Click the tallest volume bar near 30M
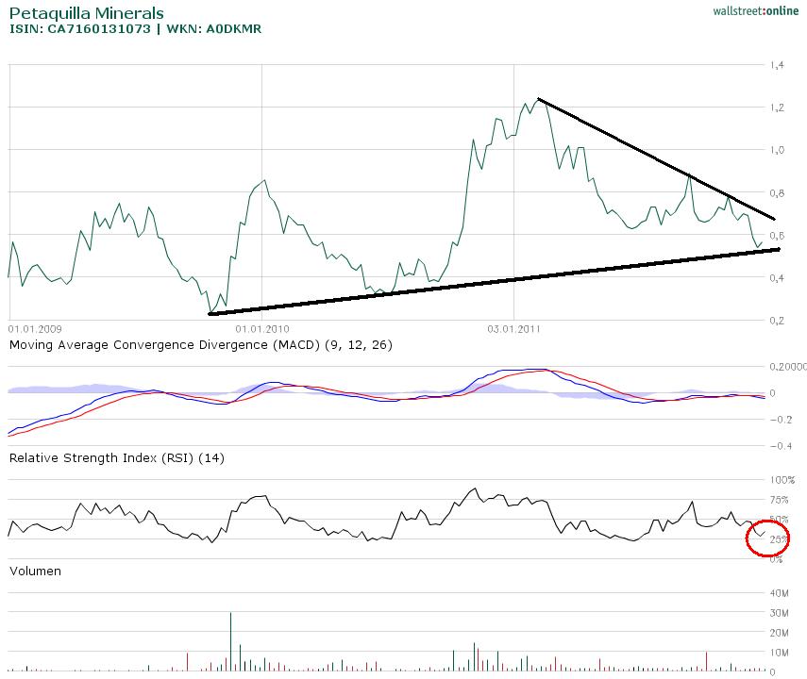 [x=230, y=641]
